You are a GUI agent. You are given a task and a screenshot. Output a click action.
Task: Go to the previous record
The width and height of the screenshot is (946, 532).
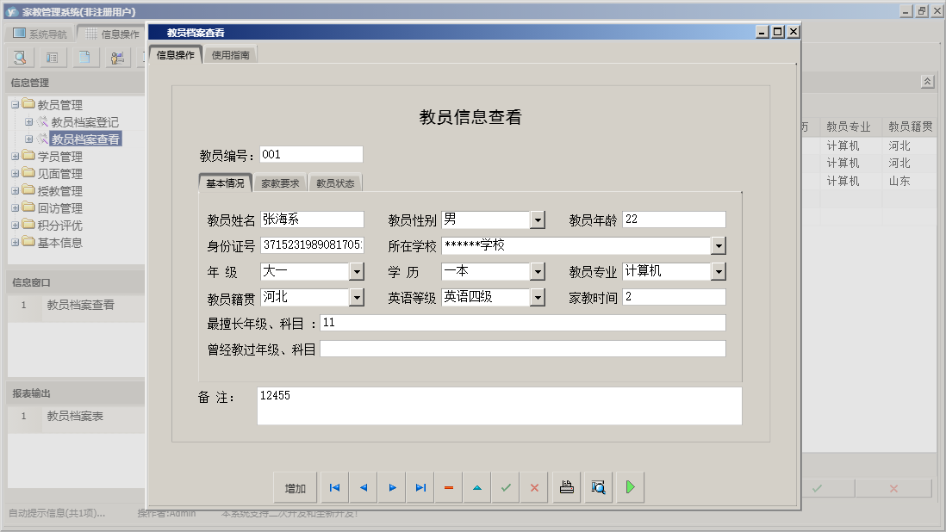pos(363,487)
